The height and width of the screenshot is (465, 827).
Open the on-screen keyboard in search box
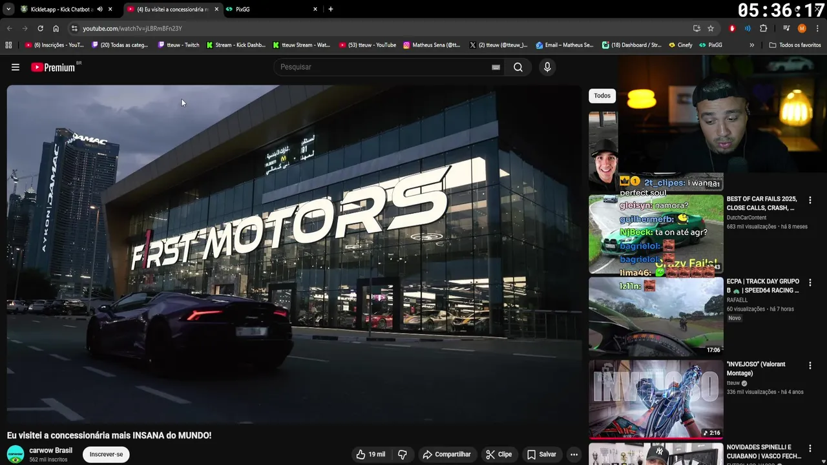click(x=496, y=67)
